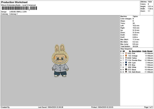
Task: Click the 'St.' column header
Action: pyautogui.click(x=130, y=51)
